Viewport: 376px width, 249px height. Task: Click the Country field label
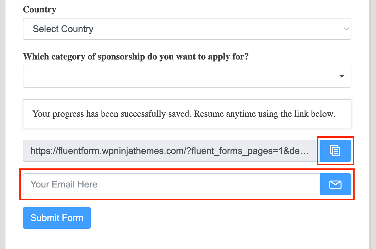[39, 9]
